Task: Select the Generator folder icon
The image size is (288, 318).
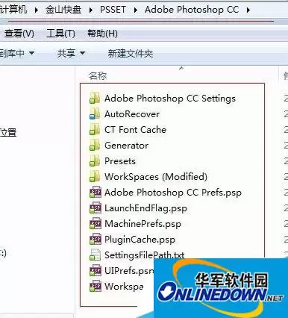Action: pyautogui.click(x=95, y=145)
